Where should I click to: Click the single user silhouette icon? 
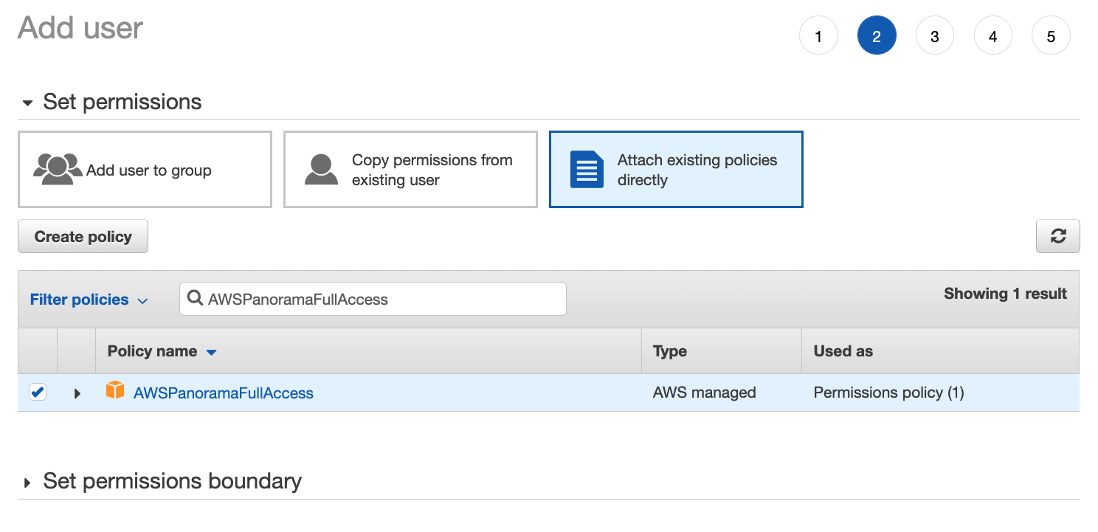pos(321,170)
